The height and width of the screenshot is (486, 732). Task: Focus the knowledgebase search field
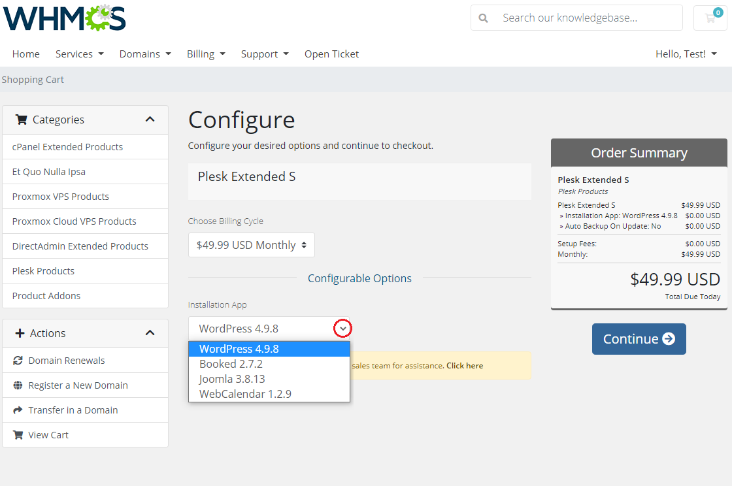click(x=588, y=18)
